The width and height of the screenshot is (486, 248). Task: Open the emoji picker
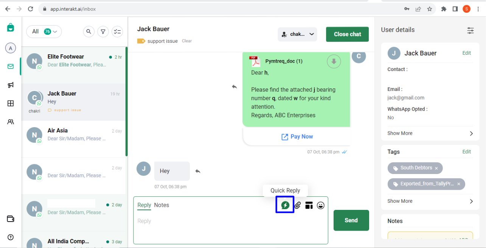[321, 205]
